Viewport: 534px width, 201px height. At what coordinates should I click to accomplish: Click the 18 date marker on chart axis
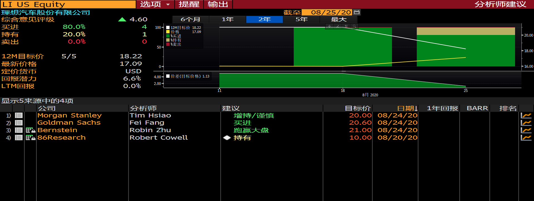click(x=343, y=91)
